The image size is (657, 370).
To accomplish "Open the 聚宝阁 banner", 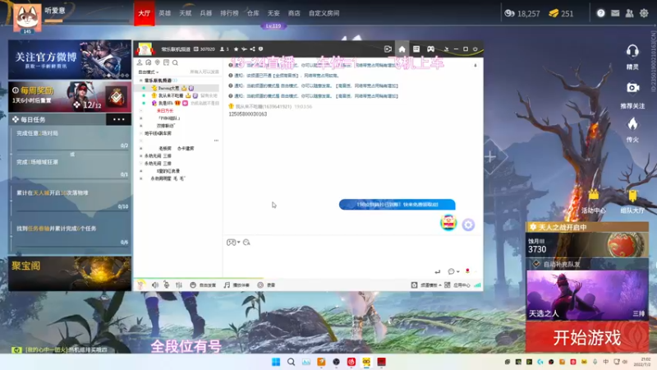I will (70, 274).
